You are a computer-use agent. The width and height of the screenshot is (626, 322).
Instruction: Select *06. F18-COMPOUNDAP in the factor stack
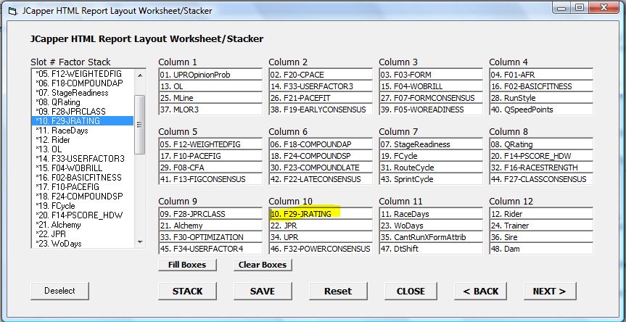click(x=82, y=83)
